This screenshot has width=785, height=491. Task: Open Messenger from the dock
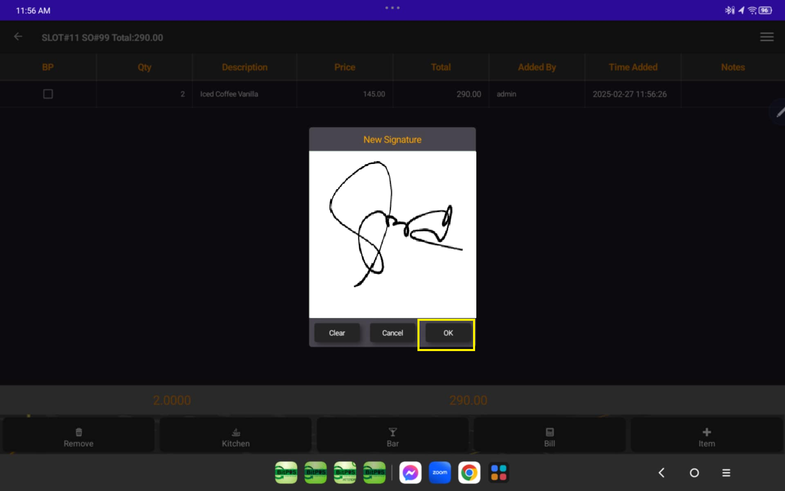pyautogui.click(x=410, y=473)
